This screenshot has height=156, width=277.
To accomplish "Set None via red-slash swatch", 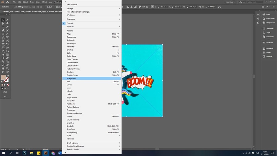I will (8, 85).
